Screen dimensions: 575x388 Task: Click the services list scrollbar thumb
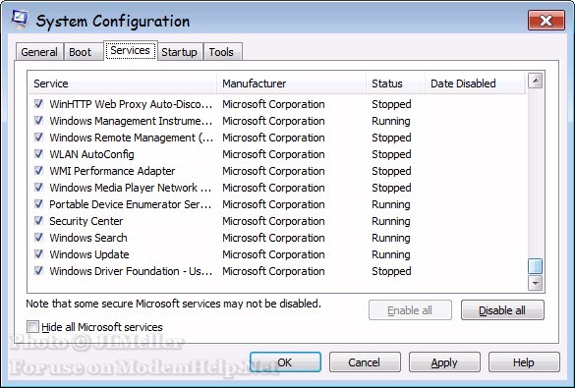click(536, 266)
